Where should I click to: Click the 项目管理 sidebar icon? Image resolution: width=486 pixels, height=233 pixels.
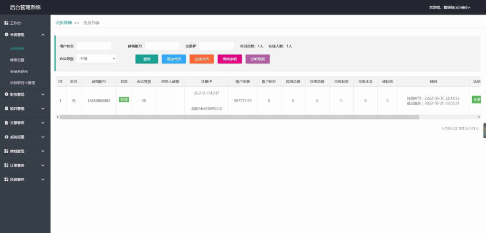[6, 109]
